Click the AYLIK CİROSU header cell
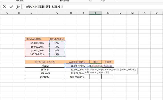Viewport: 163px width, 100px height. tap(77, 62)
